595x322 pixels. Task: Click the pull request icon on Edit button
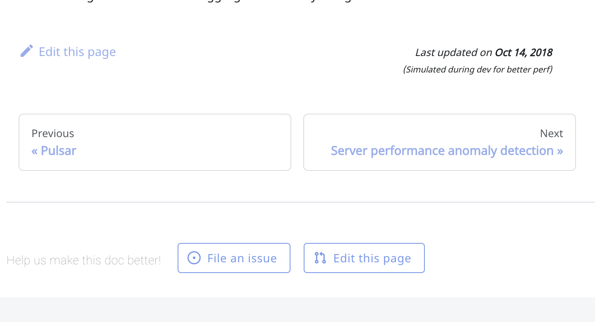tap(320, 258)
